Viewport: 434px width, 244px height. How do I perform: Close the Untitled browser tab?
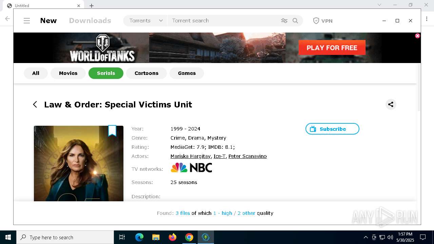[x=79, y=5]
